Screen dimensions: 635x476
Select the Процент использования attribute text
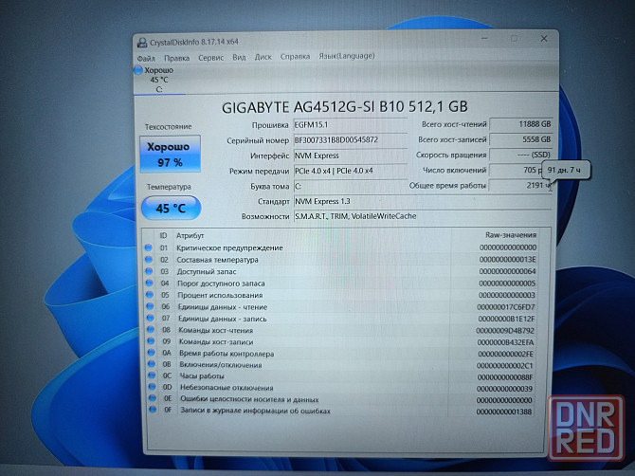click(220, 295)
